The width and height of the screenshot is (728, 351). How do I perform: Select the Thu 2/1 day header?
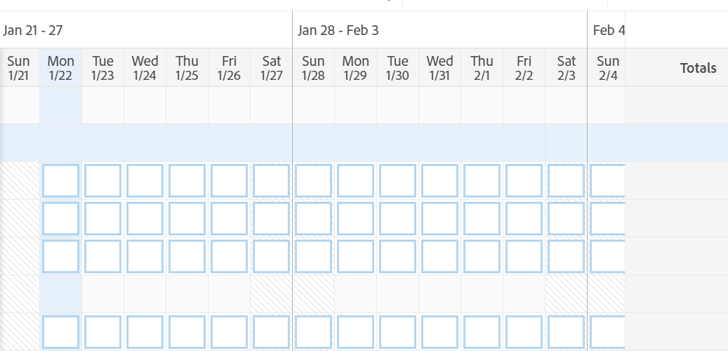pos(482,68)
